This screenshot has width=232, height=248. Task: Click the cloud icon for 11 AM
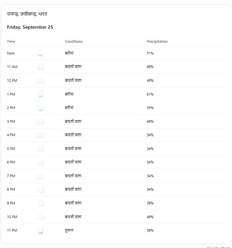pos(41,67)
